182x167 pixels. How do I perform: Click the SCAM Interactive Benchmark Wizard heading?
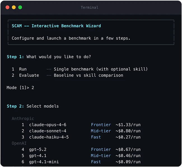pyautogui.click(x=56, y=26)
